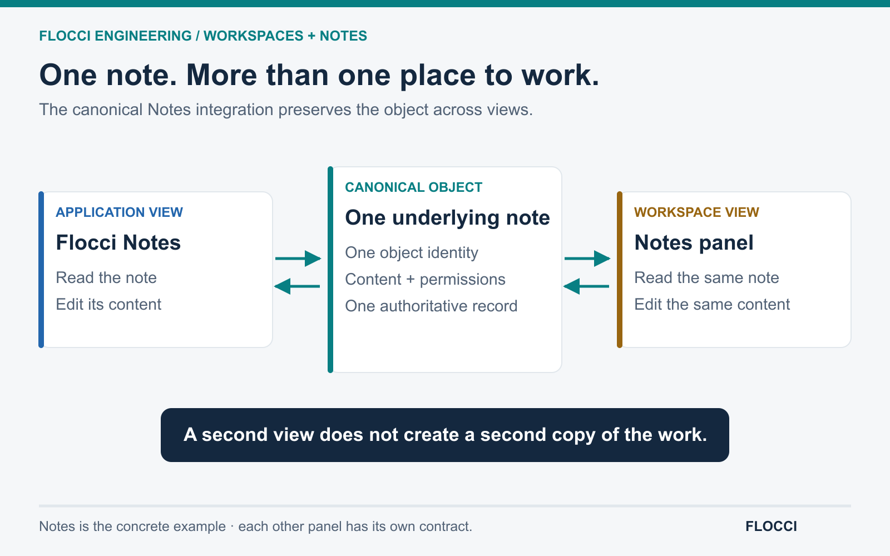Viewport: 890px width, 556px height.
Task: Select the headline 'One note. More than one place to work.'
Action: [319, 75]
